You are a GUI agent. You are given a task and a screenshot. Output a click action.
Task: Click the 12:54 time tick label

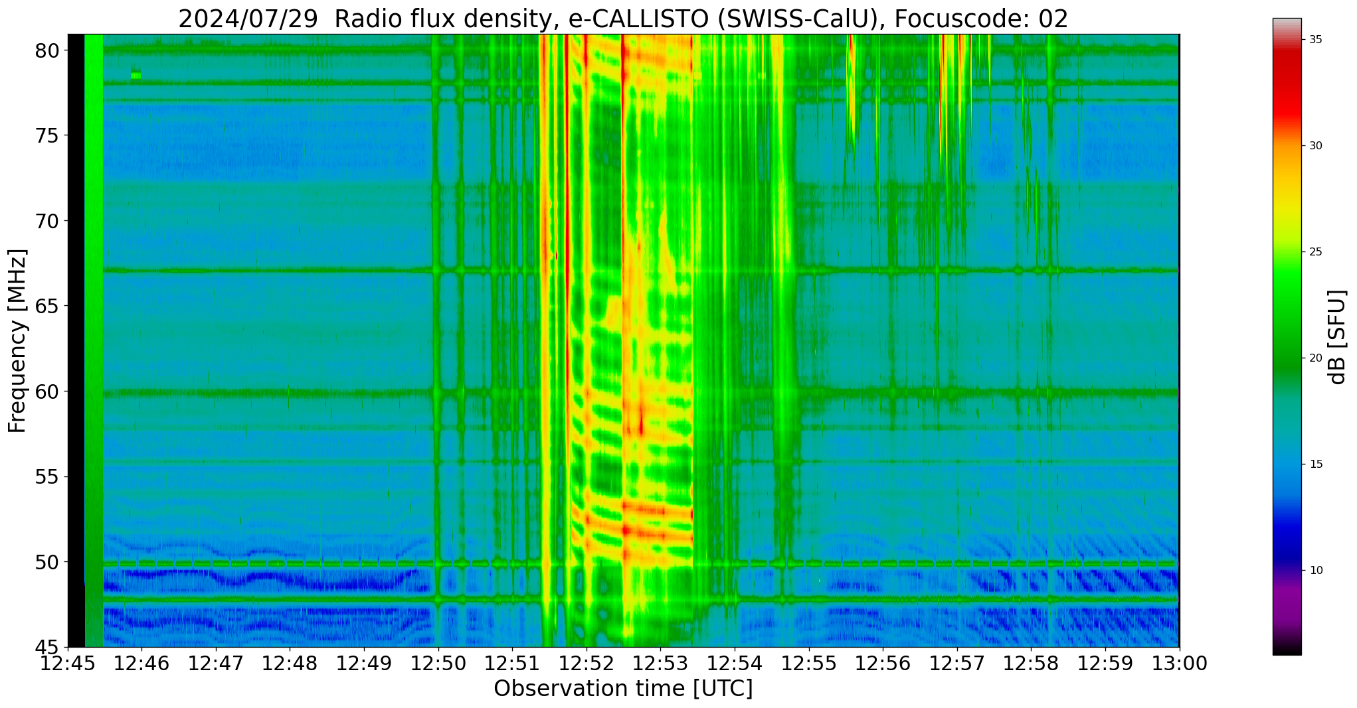(735, 664)
